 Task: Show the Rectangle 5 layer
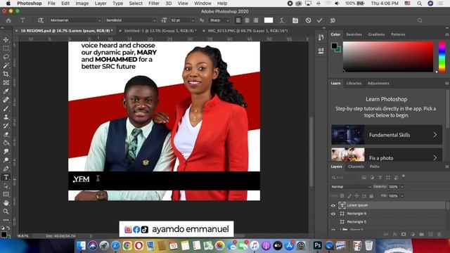(x=333, y=222)
